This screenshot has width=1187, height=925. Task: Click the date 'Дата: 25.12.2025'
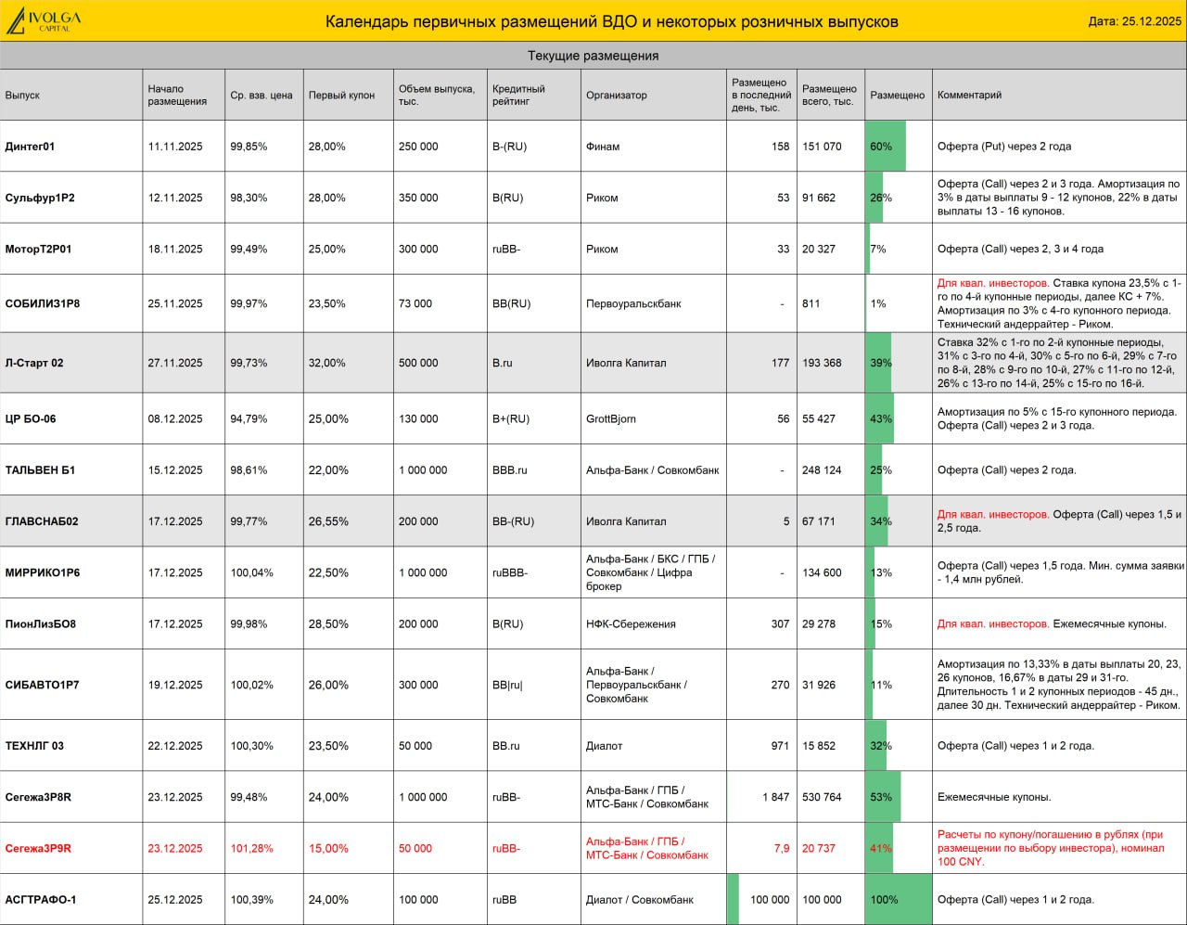(x=1134, y=21)
